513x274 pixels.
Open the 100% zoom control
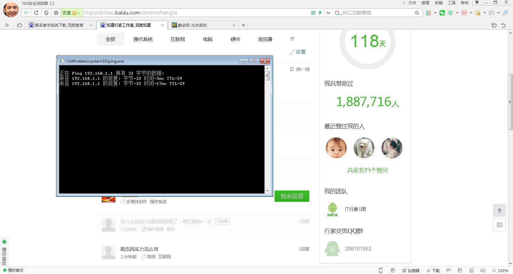pyautogui.click(x=500, y=270)
